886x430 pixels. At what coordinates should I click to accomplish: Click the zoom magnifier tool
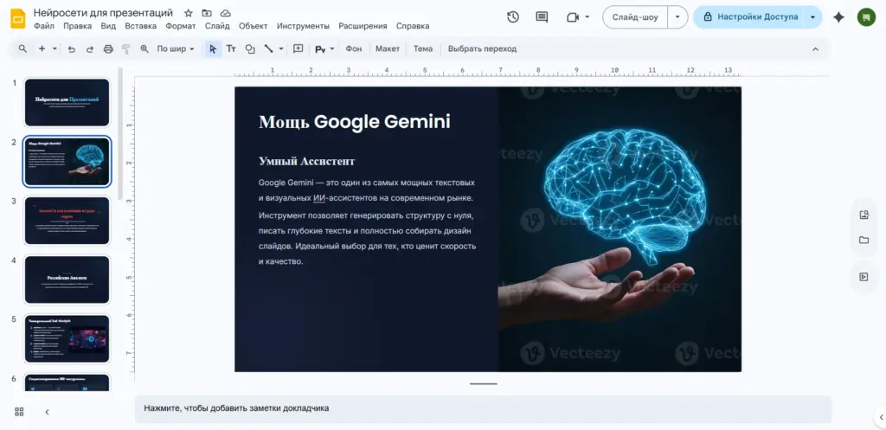(144, 49)
